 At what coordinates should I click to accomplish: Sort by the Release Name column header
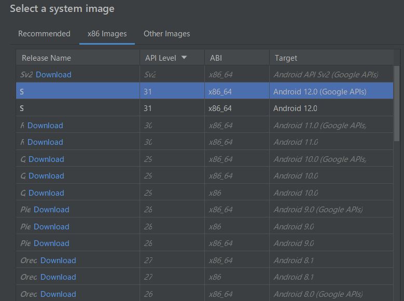tap(78, 58)
